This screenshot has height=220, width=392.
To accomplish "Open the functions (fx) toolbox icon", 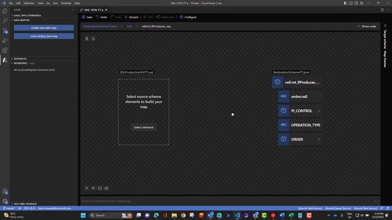I will coord(93,38).
